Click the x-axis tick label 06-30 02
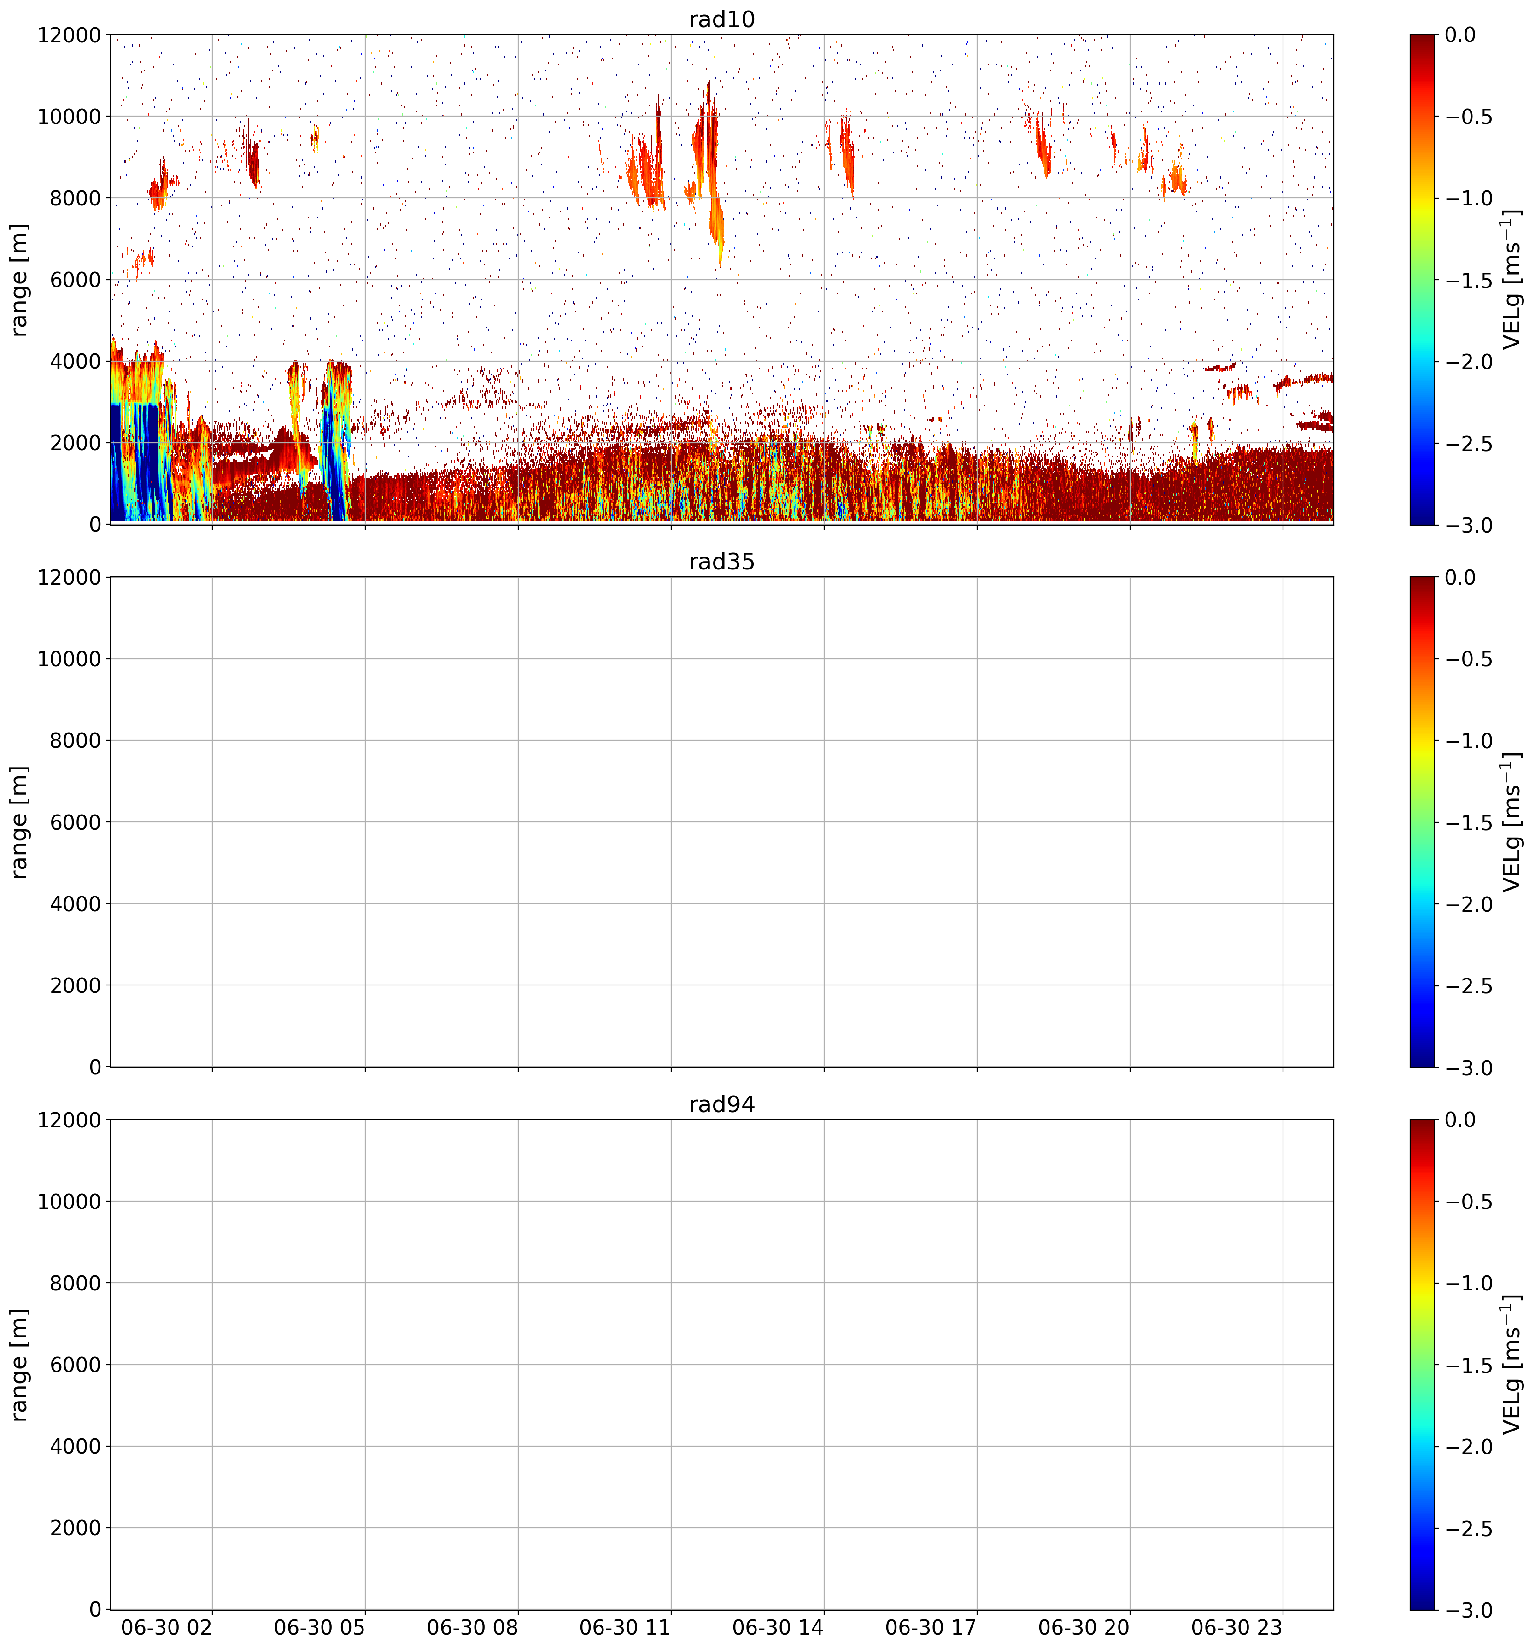The width and height of the screenshot is (1535, 1648). (x=167, y=1627)
